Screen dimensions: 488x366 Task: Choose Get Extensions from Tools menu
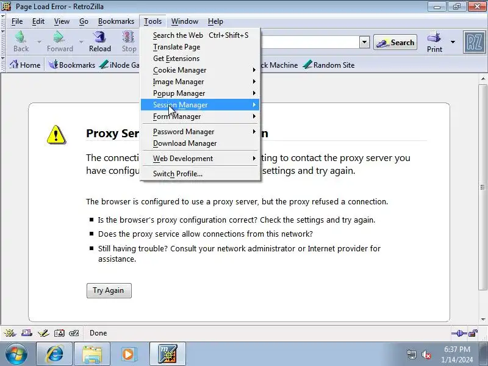[200, 59]
